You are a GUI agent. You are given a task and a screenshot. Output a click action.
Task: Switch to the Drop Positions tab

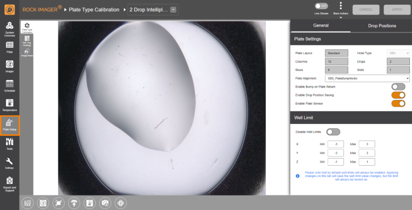382,25
